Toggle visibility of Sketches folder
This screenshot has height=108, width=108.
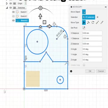pos(11,8)
